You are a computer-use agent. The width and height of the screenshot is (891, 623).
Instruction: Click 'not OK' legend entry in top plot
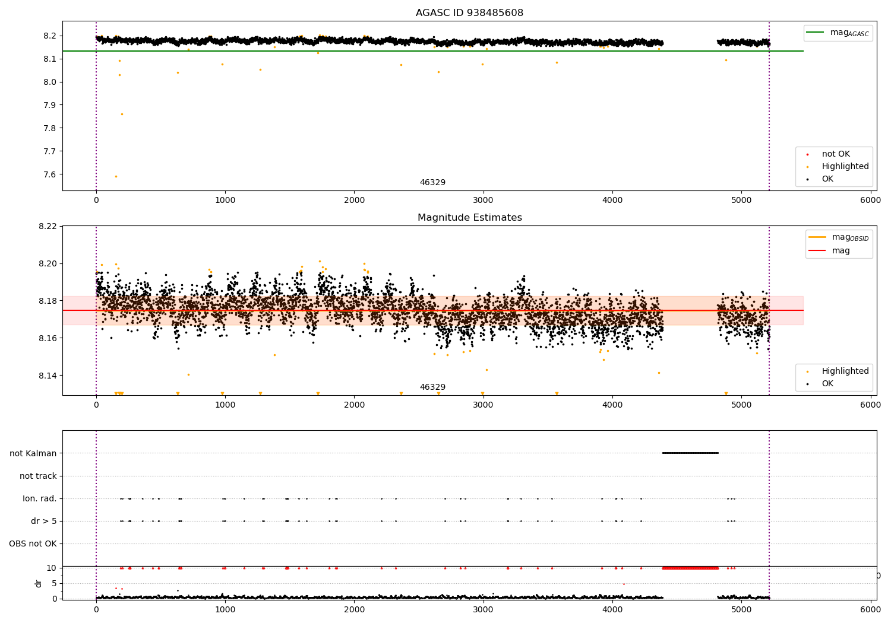835,154
